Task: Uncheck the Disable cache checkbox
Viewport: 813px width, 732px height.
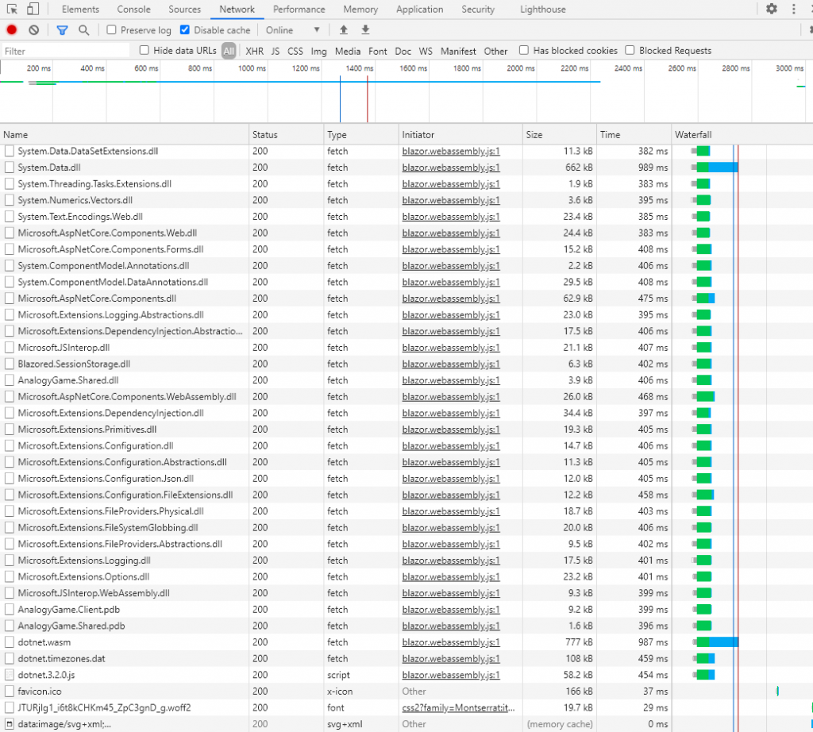Action: pyautogui.click(x=185, y=30)
